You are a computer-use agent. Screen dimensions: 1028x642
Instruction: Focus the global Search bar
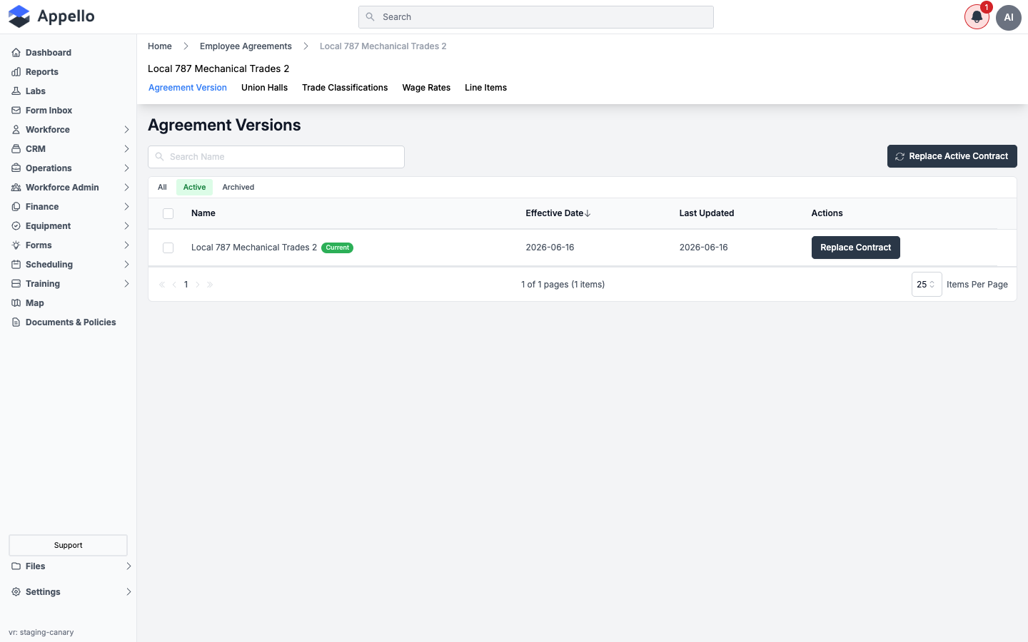pyautogui.click(x=536, y=17)
